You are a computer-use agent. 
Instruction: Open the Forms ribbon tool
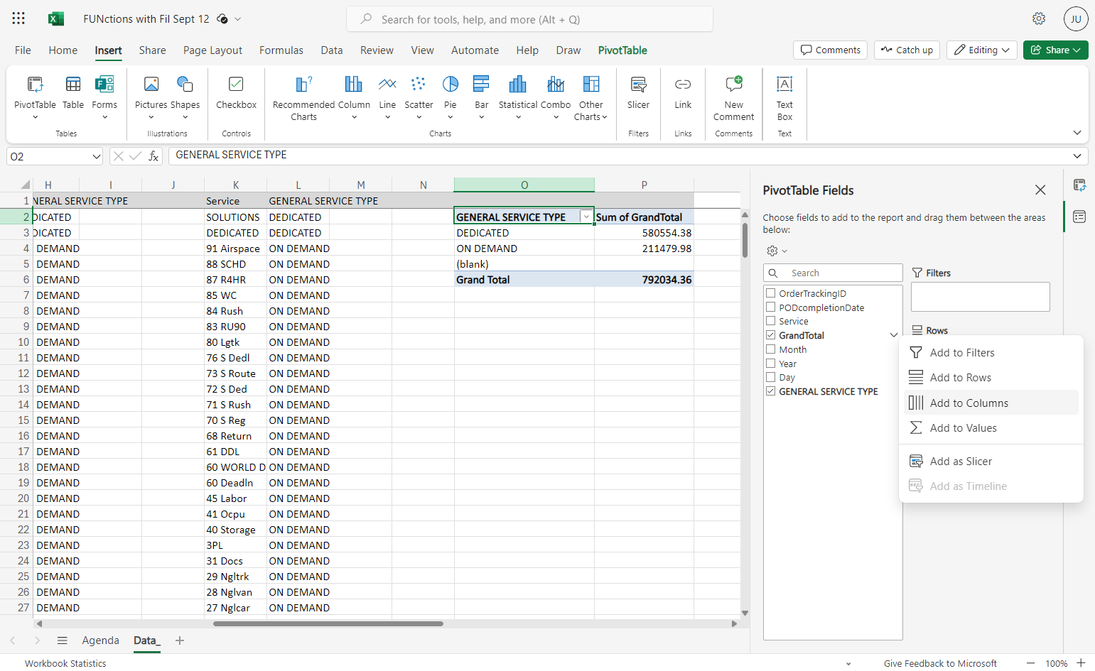[104, 97]
